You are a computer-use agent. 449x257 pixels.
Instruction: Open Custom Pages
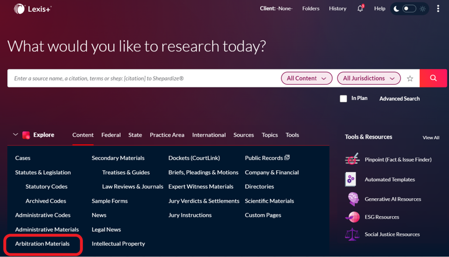click(x=263, y=215)
